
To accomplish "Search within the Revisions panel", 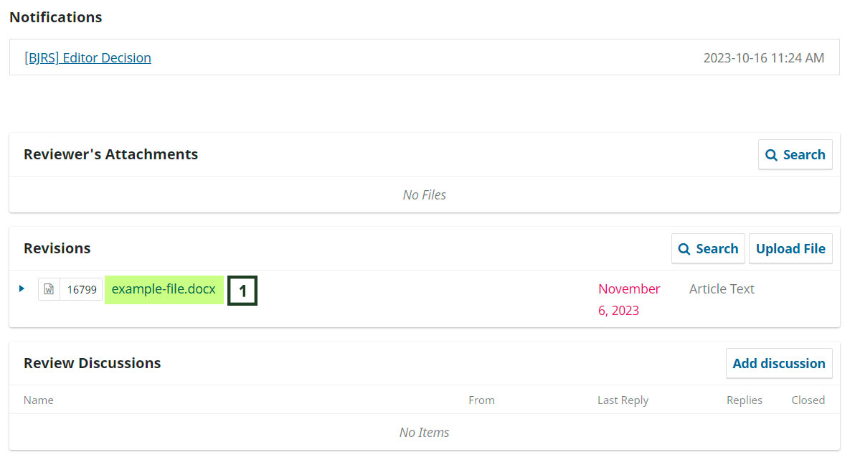I will (708, 249).
